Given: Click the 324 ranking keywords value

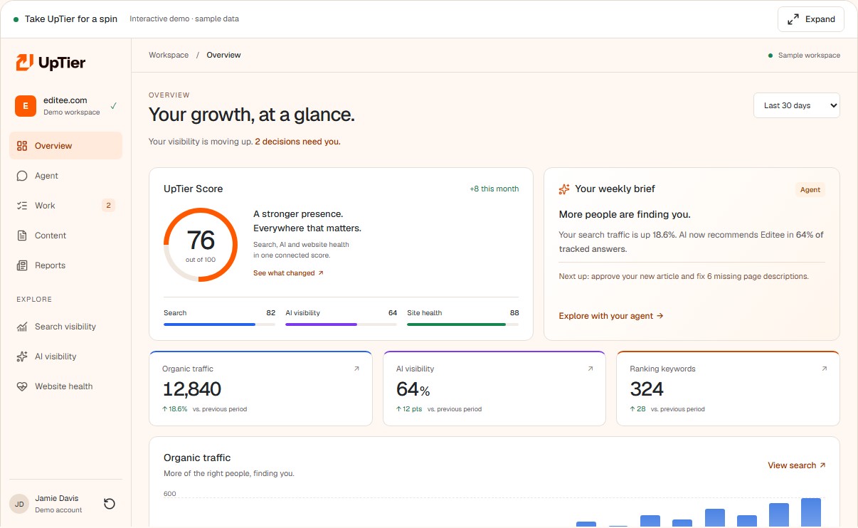Looking at the screenshot, I should (x=647, y=389).
